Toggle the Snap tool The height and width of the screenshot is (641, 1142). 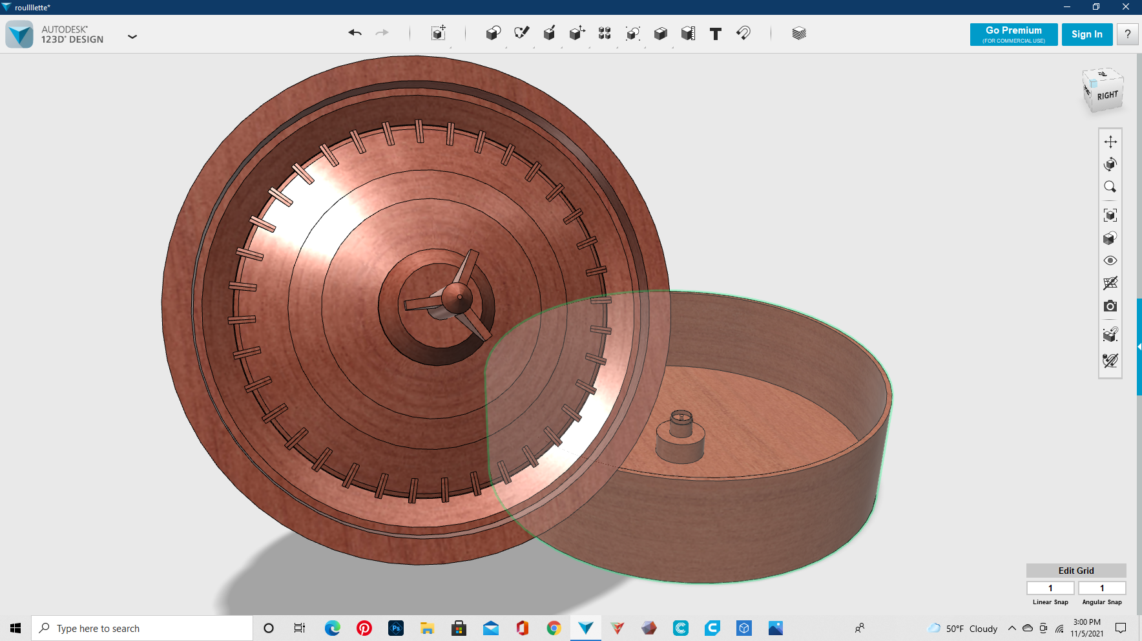[x=743, y=33]
